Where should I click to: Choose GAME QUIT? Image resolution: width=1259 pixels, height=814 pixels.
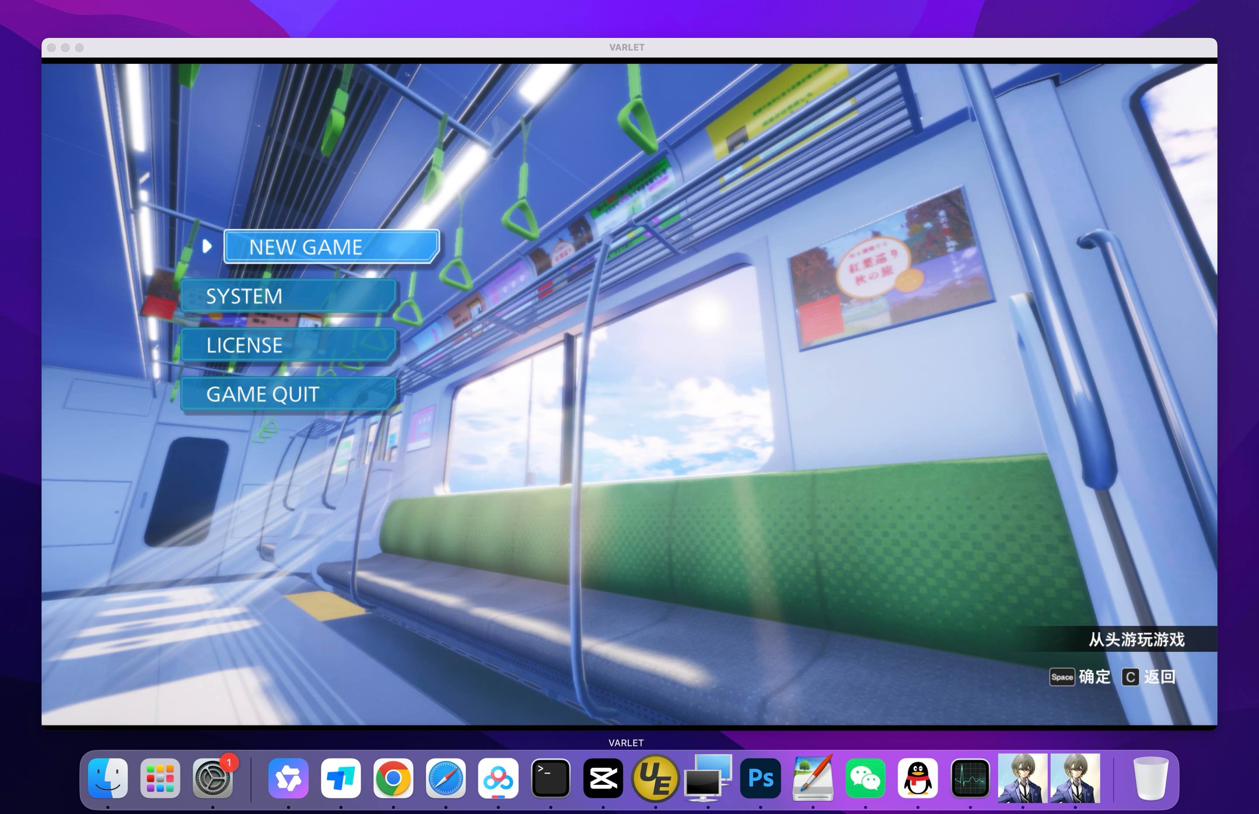pos(288,394)
